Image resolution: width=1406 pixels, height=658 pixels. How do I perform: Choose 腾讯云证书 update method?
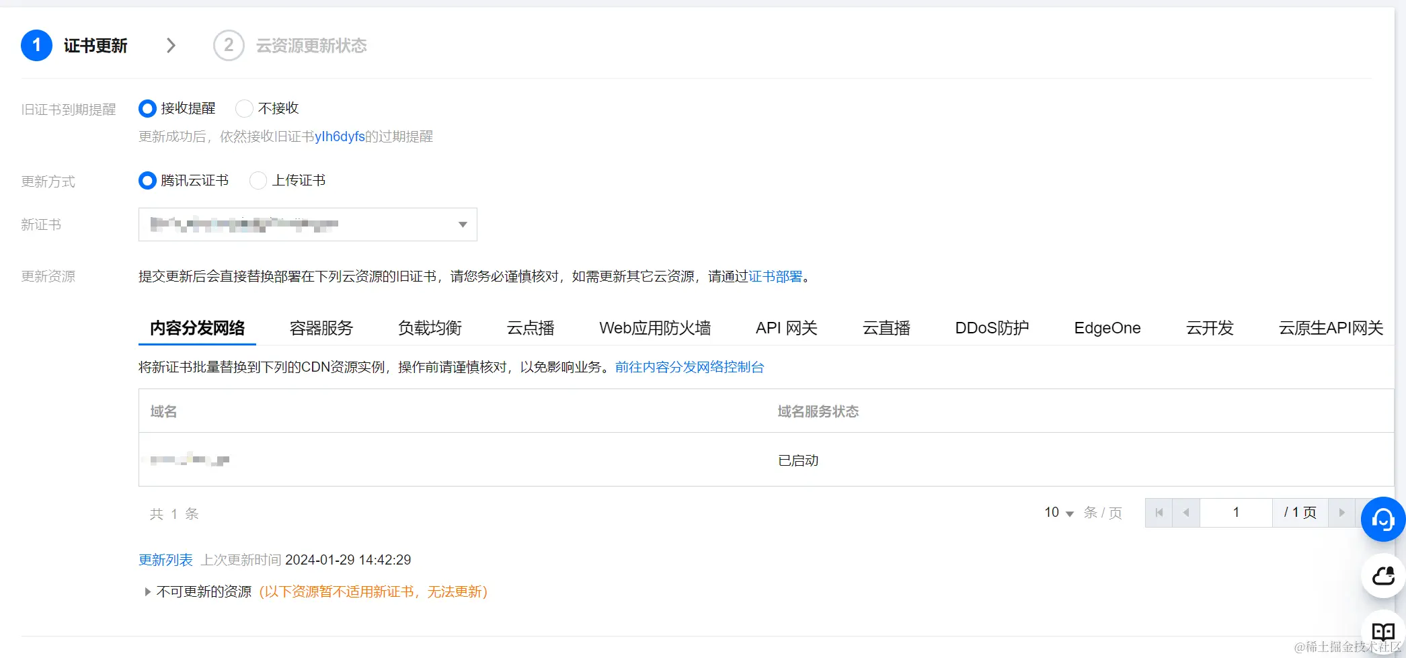(x=147, y=180)
